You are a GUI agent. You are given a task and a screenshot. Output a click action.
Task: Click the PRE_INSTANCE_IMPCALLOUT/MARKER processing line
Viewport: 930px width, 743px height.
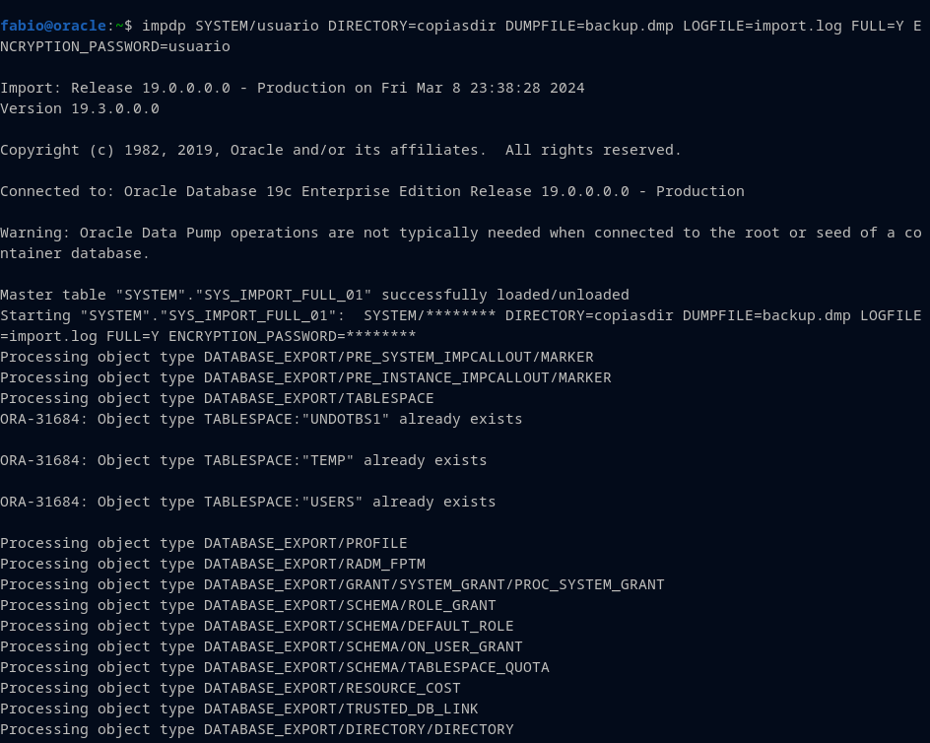[x=305, y=377]
